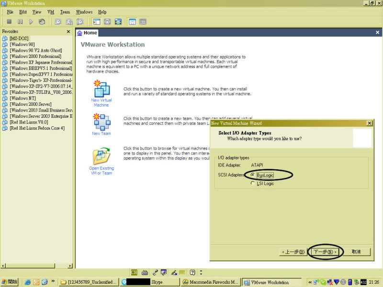Click the 下一步(N) next button
Image resolution: width=383 pixels, height=287 pixels.
tap(325, 252)
